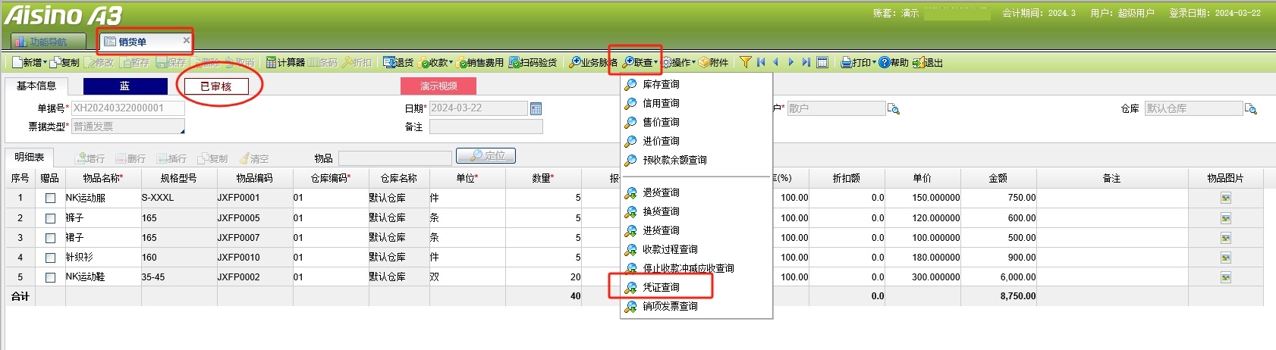Click the 单据号 input field
Screen dimensions: 1276x350
pyautogui.click(x=127, y=108)
